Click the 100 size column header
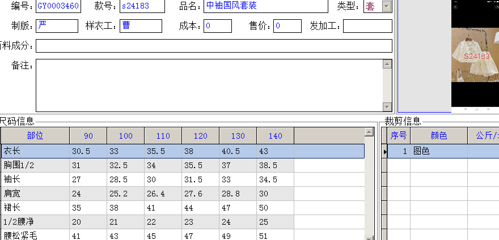Screen dimensions: 499x240 [126, 136]
